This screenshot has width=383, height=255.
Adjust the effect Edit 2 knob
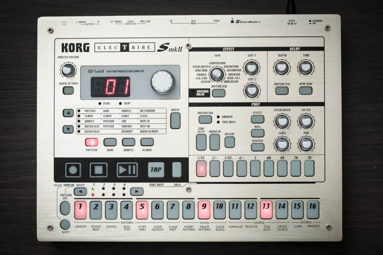pos(251,90)
